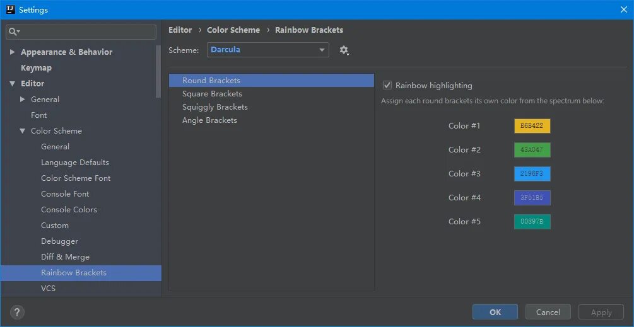Select Custom in the tree

coord(55,226)
